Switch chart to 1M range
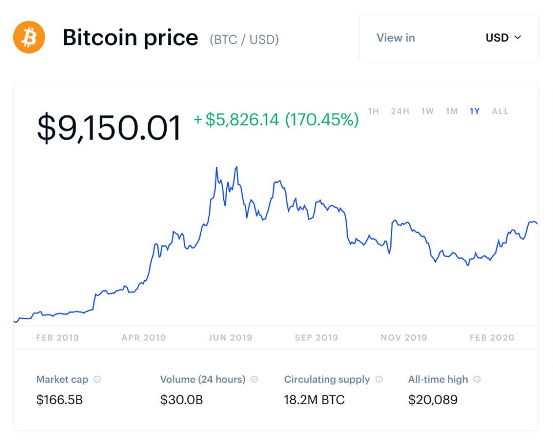Viewport: 553px width, 441px height. [452, 111]
